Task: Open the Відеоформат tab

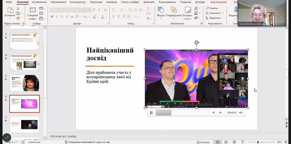Action: point(219,2)
